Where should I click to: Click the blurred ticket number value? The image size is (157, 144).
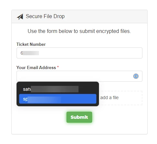click(31, 53)
